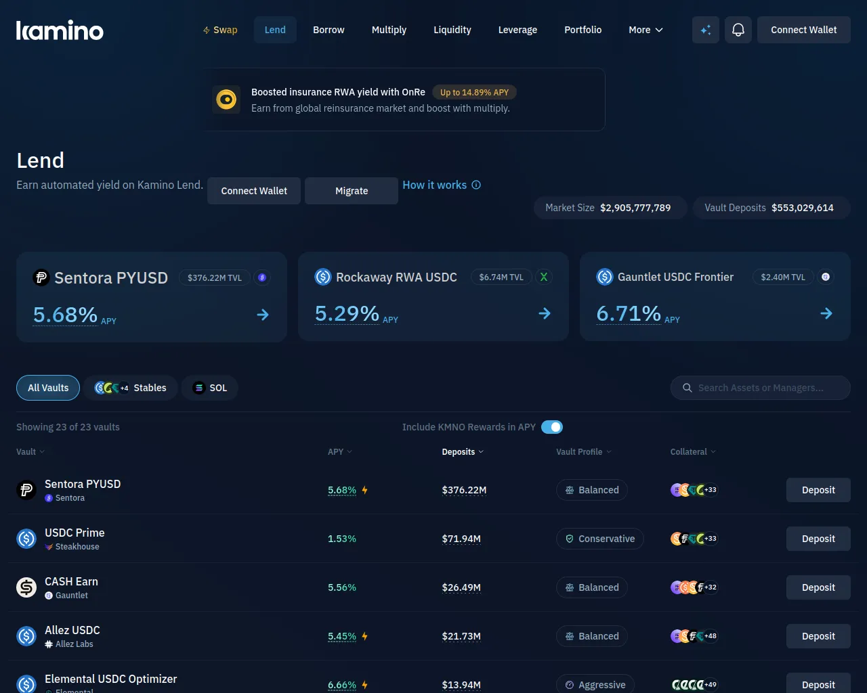Click the $376.22M deposits value

coord(464,490)
